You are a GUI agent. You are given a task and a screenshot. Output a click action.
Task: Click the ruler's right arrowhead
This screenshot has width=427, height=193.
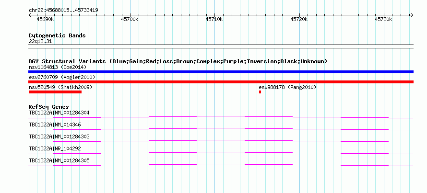click(x=412, y=15)
